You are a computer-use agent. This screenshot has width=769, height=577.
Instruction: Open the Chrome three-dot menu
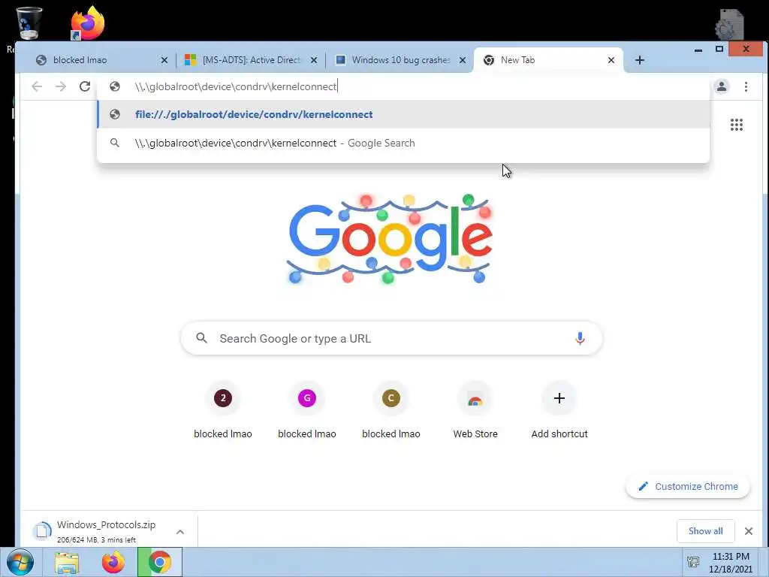point(746,87)
